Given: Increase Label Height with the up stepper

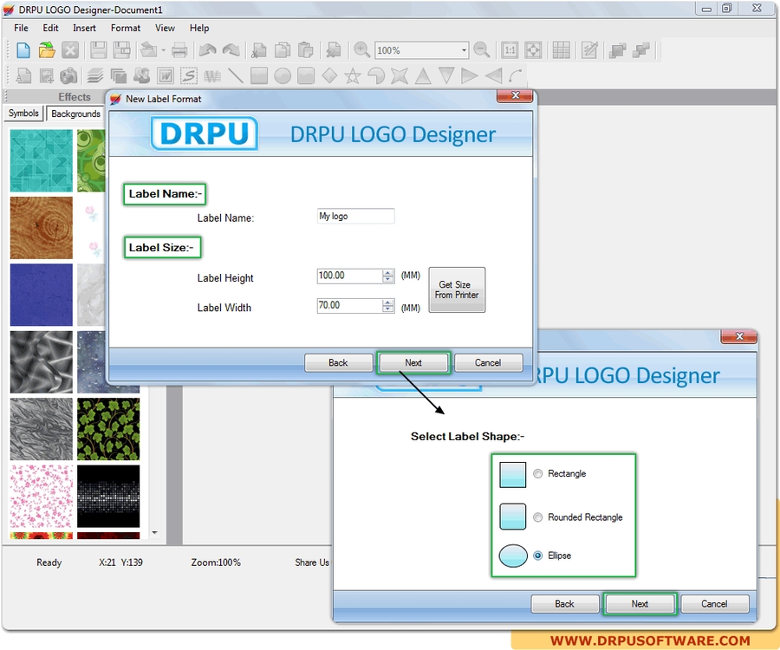Looking at the screenshot, I should pyautogui.click(x=388, y=272).
